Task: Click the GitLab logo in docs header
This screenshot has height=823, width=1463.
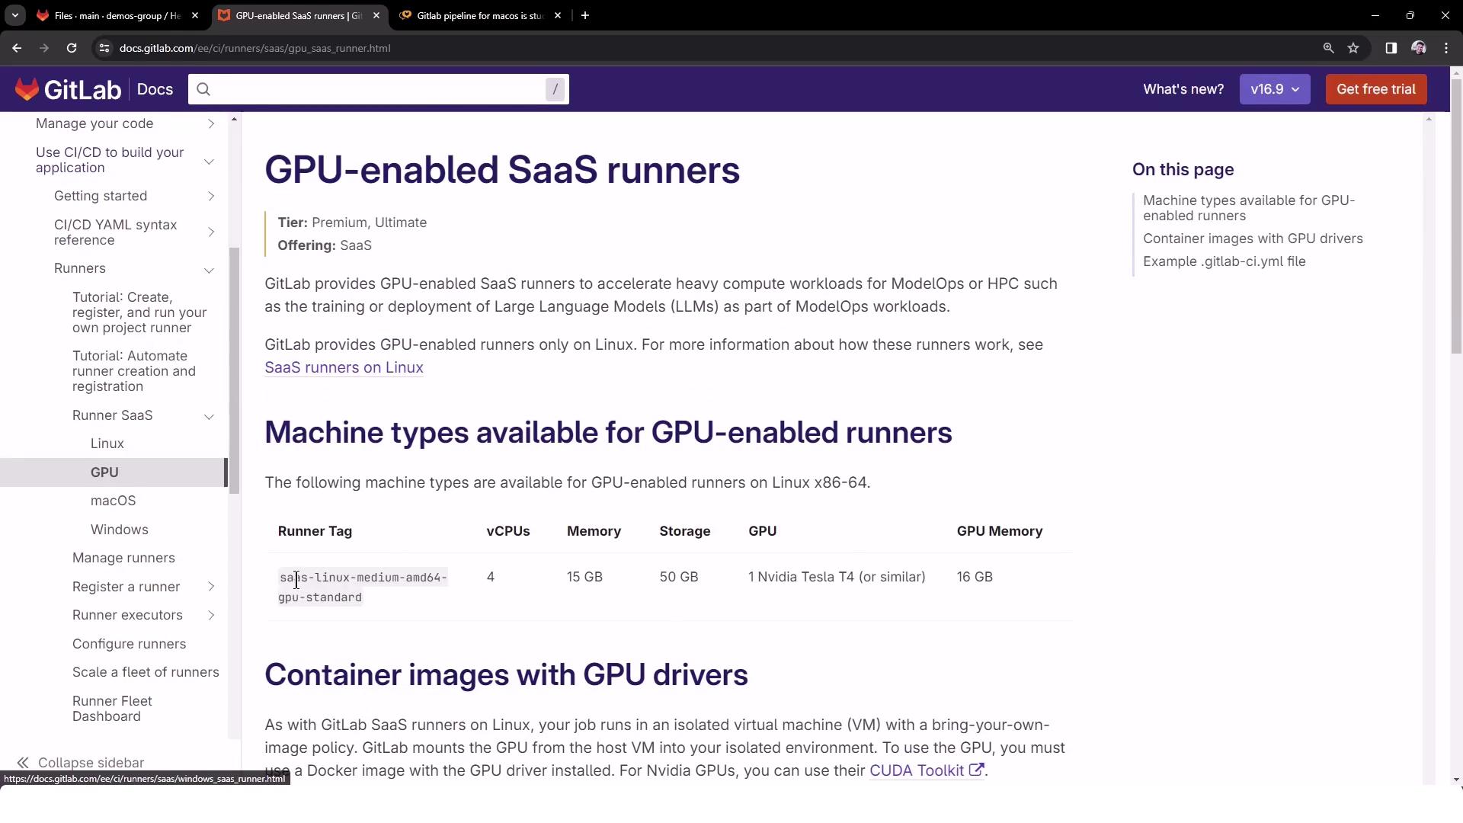Action: (x=67, y=89)
